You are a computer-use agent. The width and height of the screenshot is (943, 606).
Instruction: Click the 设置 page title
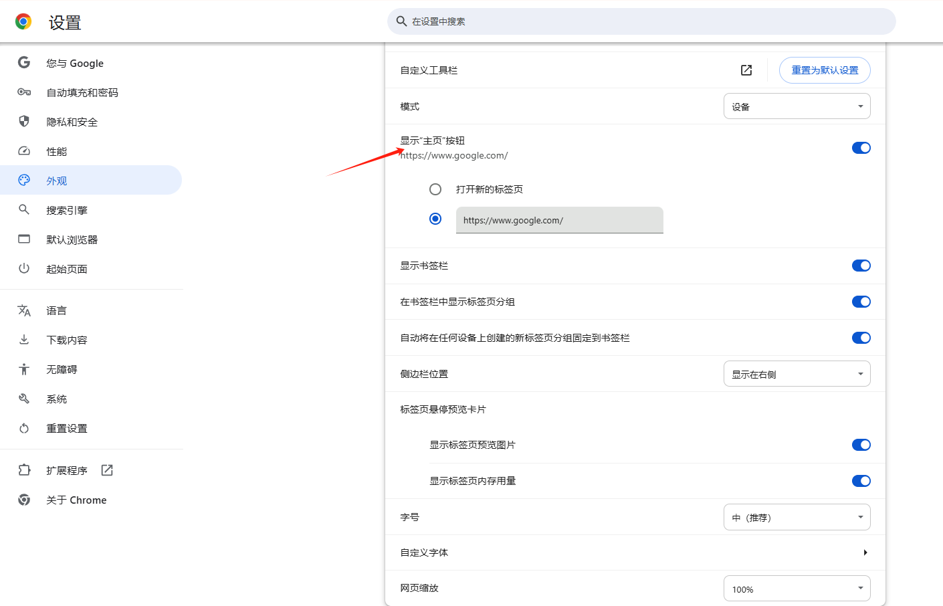tap(65, 23)
